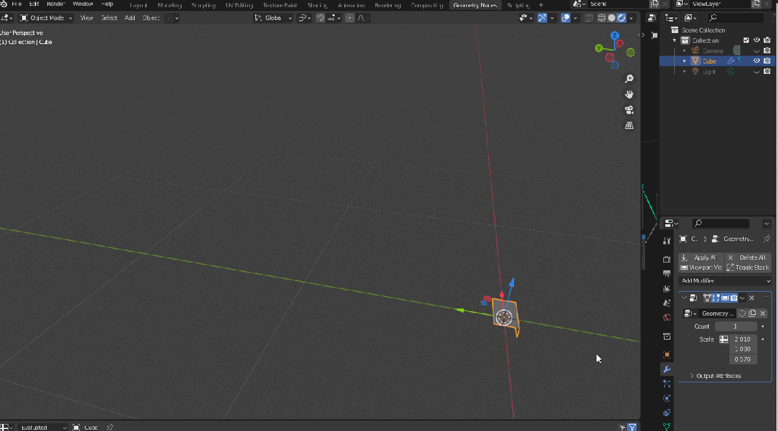Viewport: 778px width, 431px height.
Task: Switch to the Compositing workspace tab
Action: (427, 5)
